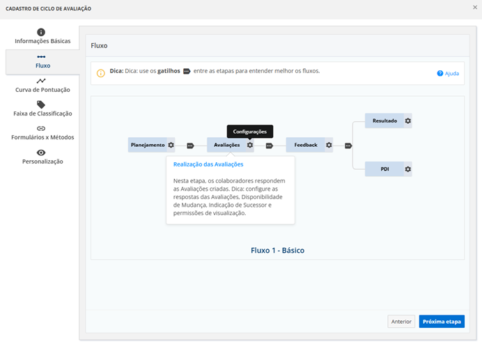Open Planejamento stage settings gear

(171, 146)
